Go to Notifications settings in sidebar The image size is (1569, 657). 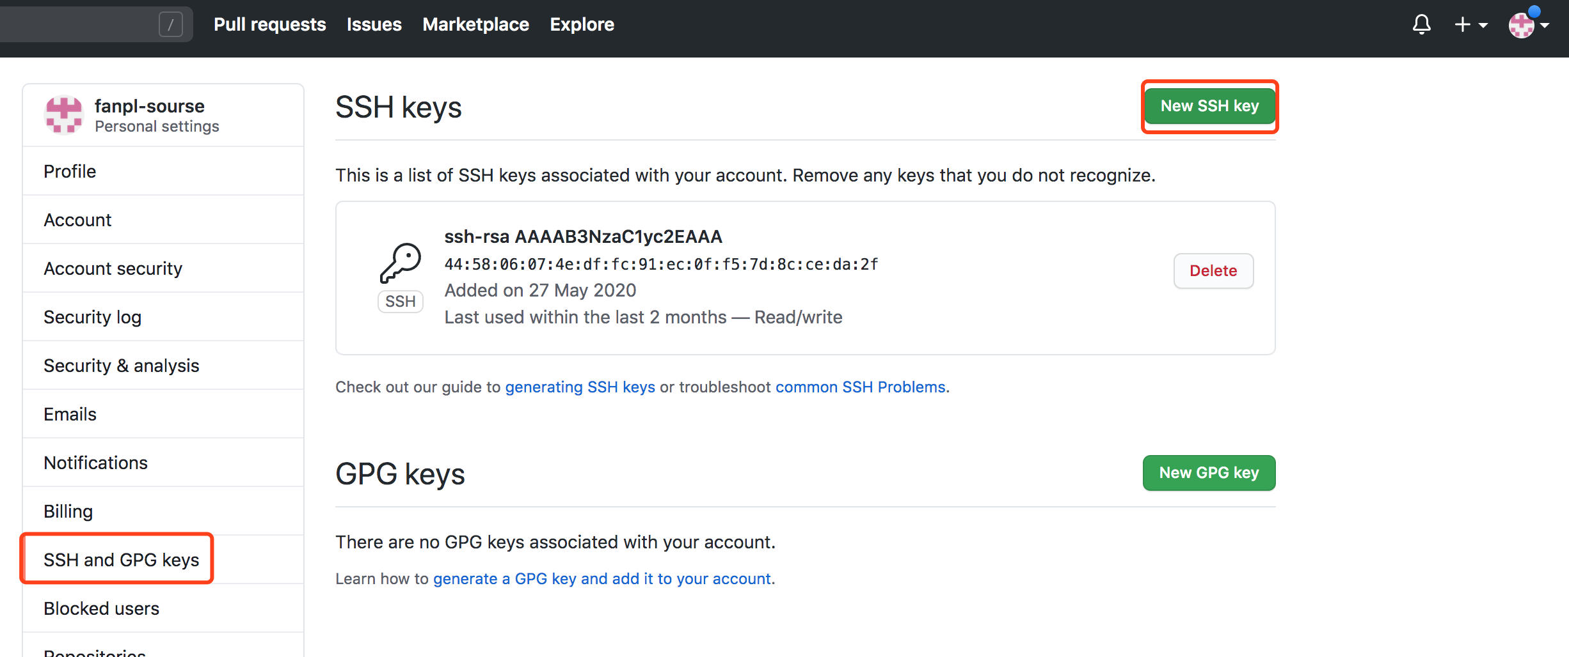click(x=95, y=463)
